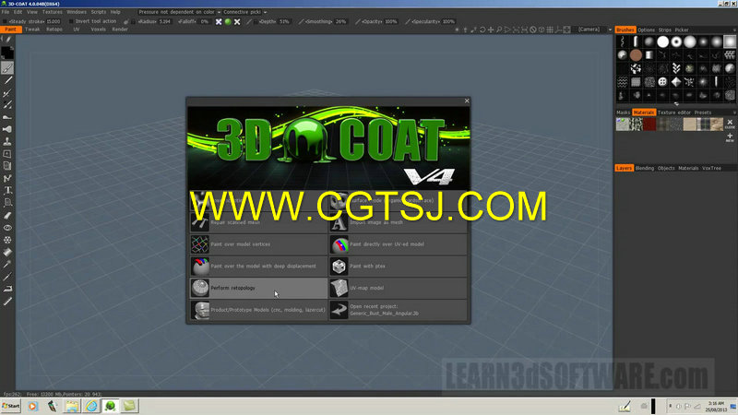Click the Product/Prototype Models icon
The image size is (738, 415).
click(199, 310)
